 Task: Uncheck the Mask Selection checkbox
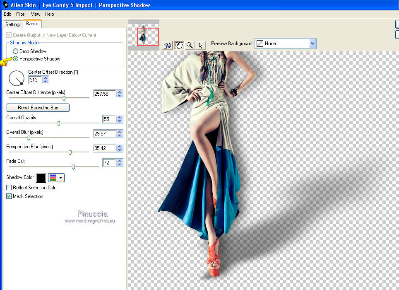click(x=9, y=196)
